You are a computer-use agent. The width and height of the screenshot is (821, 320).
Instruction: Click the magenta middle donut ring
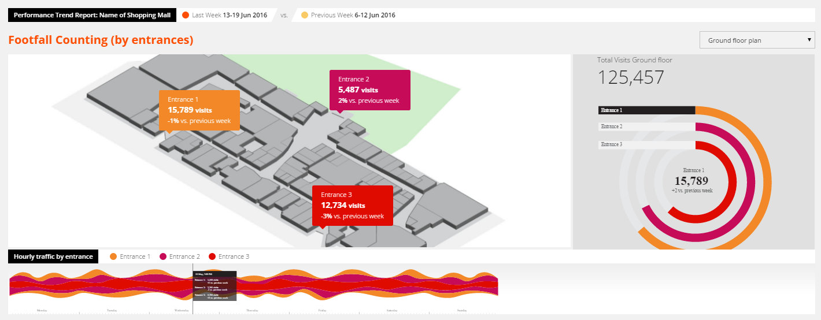coord(749,181)
